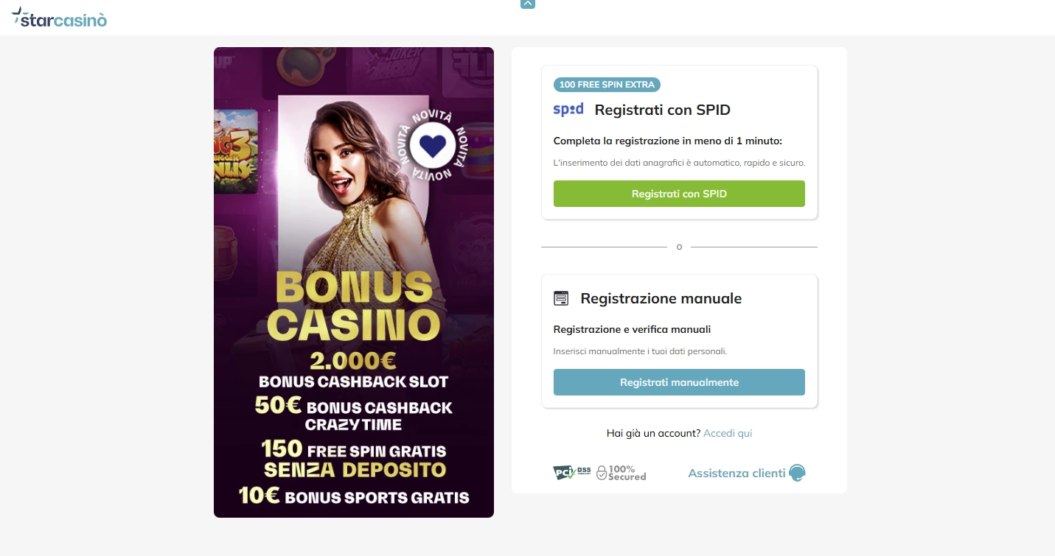The image size is (1055, 556).
Task: Click the Registrazione manuale heading
Action: (661, 298)
